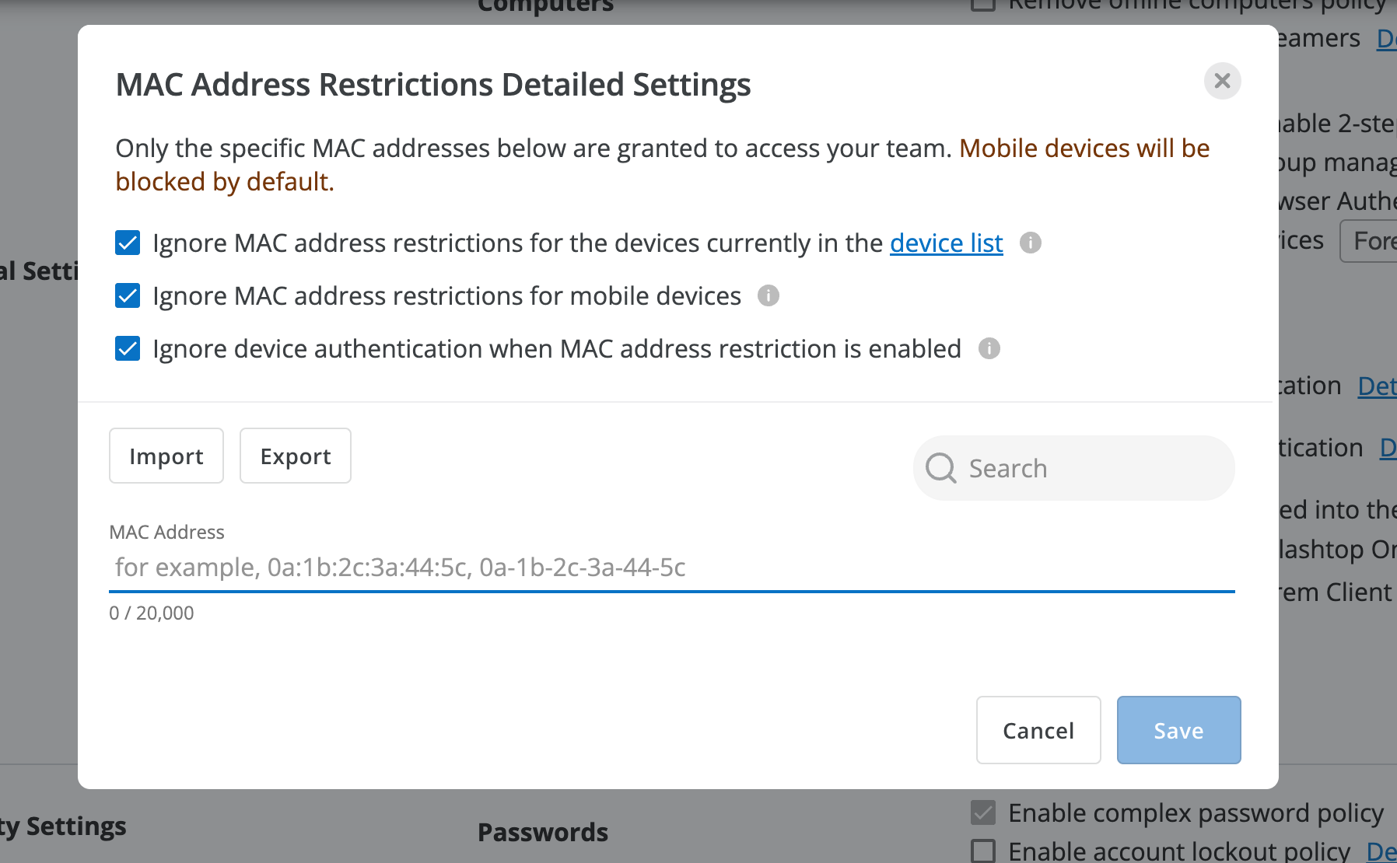
Task: Click the Export button
Action: 295,456
